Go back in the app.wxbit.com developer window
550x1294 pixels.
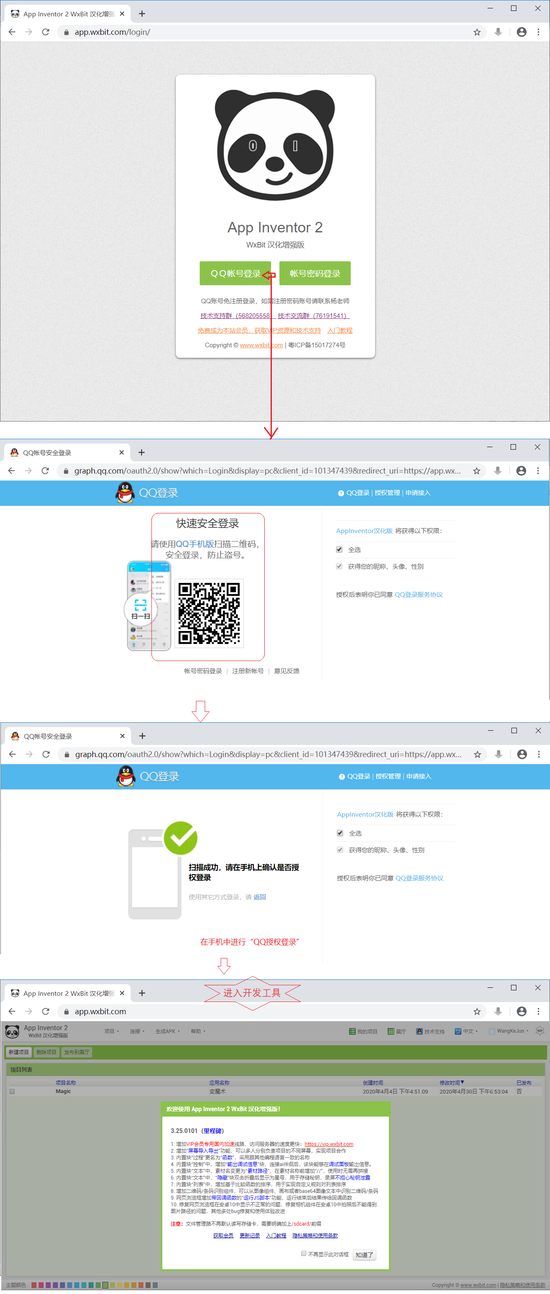(12, 1012)
